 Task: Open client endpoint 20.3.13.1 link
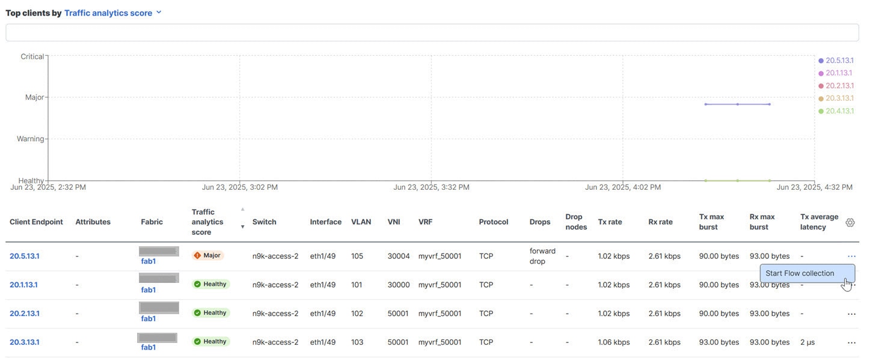[x=25, y=342]
